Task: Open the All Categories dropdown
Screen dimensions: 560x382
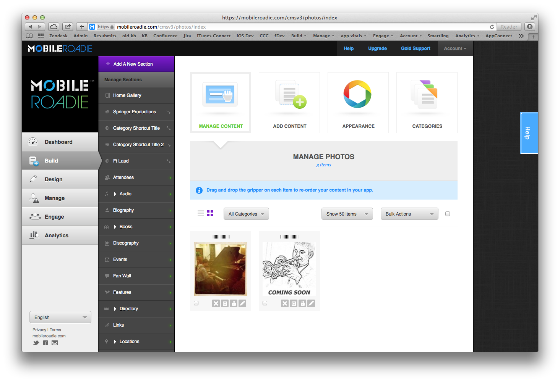Action: point(246,214)
